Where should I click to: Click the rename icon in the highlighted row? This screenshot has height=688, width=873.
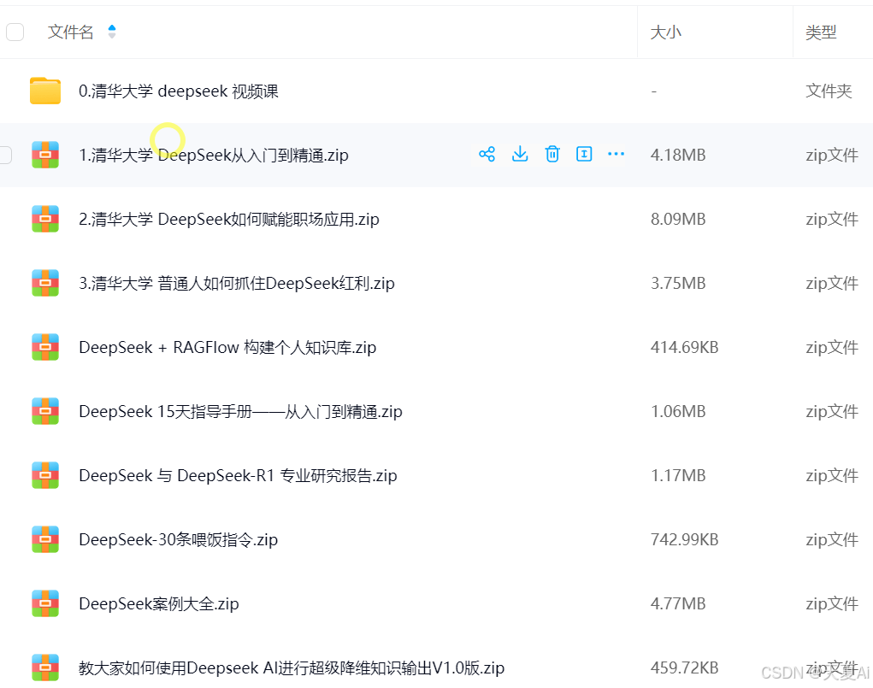tap(584, 154)
